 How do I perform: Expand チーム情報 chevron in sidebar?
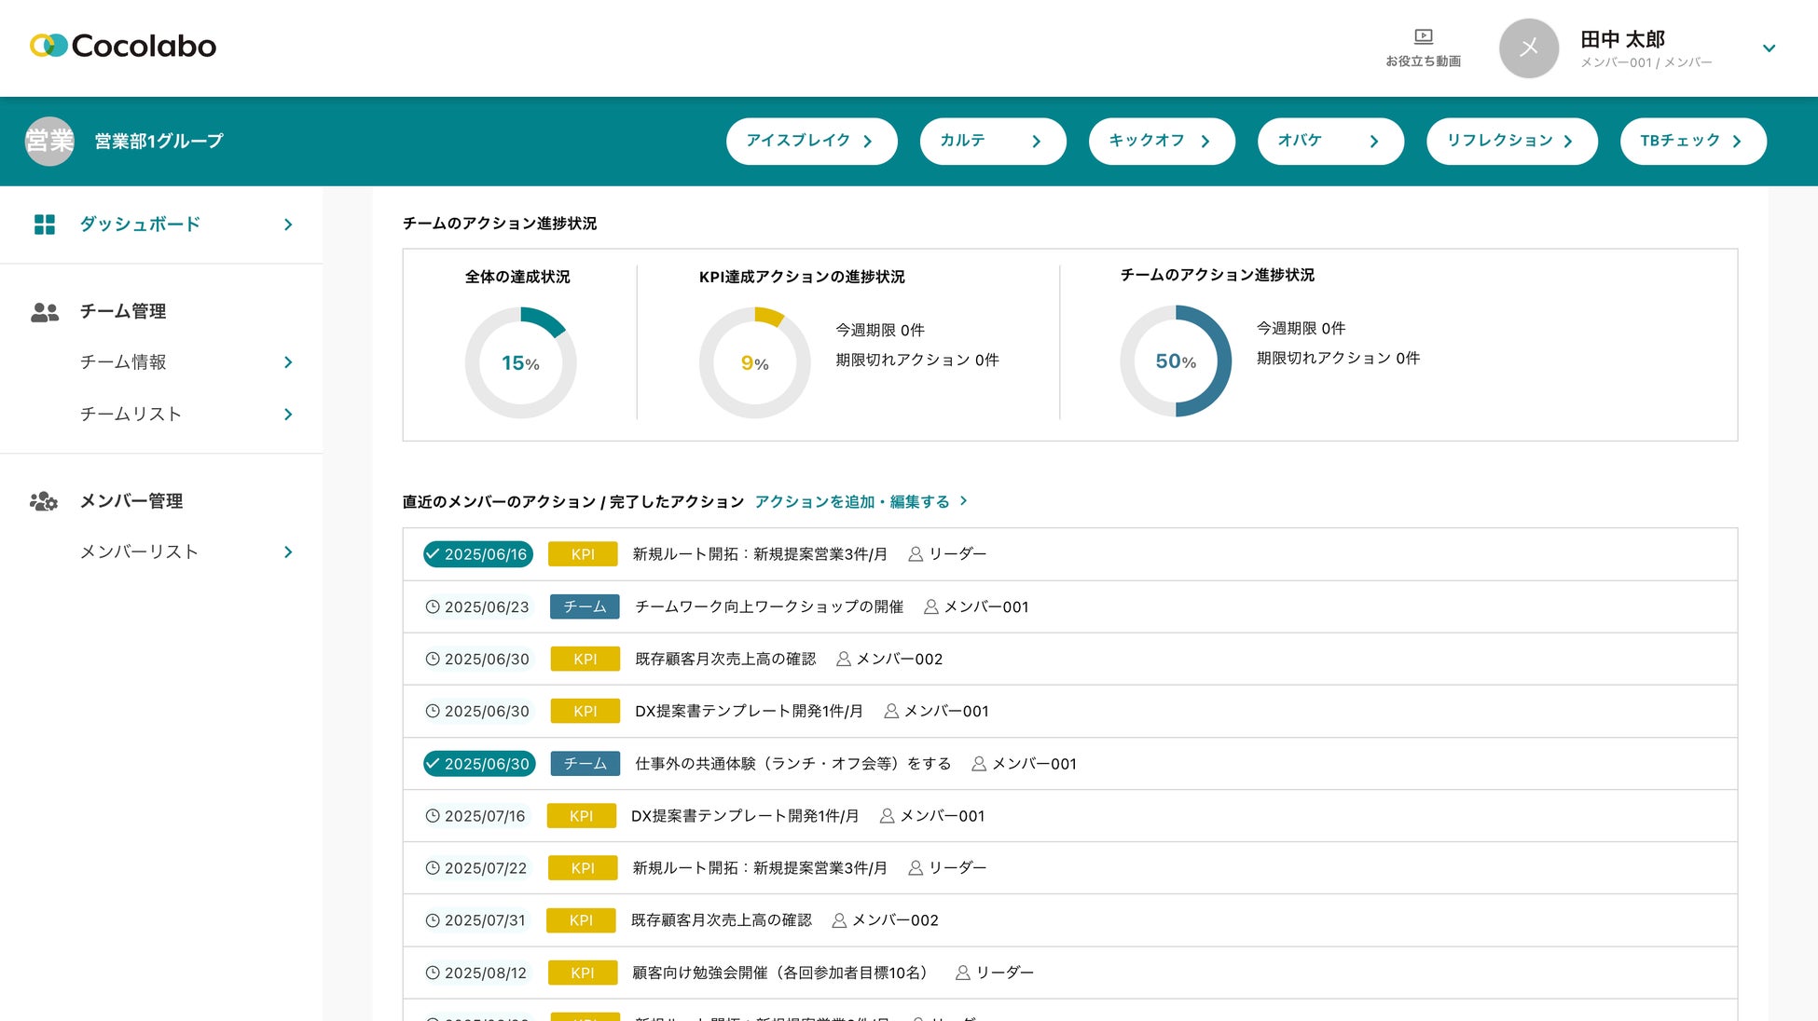(x=288, y=362)
